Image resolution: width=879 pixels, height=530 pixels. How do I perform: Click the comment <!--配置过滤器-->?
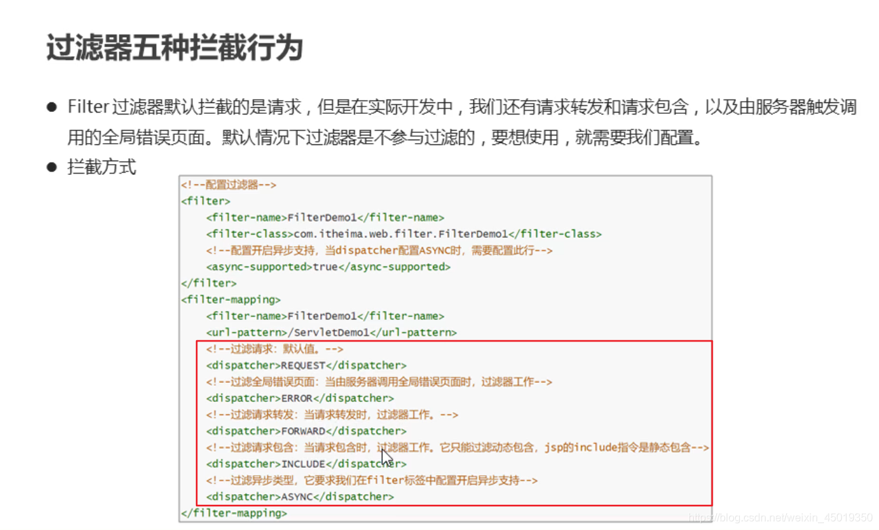pyautogui.click(x=229, y=185)
